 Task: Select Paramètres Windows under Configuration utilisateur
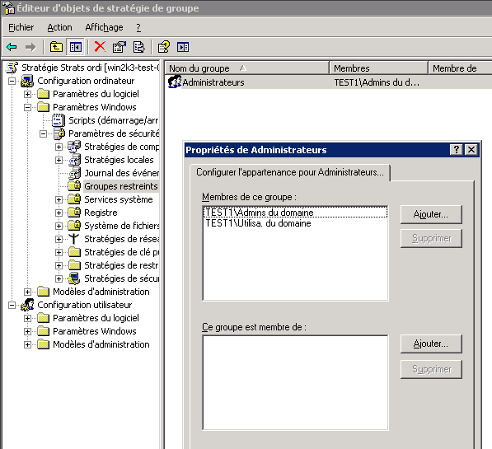95,331
